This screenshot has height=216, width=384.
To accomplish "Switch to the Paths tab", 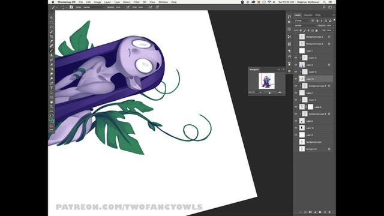I will 318,15.
